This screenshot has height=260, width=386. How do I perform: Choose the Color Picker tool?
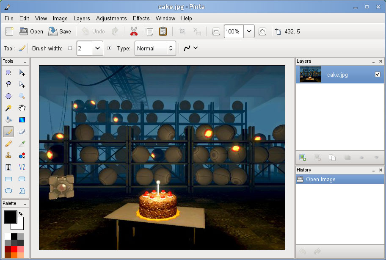coord(22,144)
